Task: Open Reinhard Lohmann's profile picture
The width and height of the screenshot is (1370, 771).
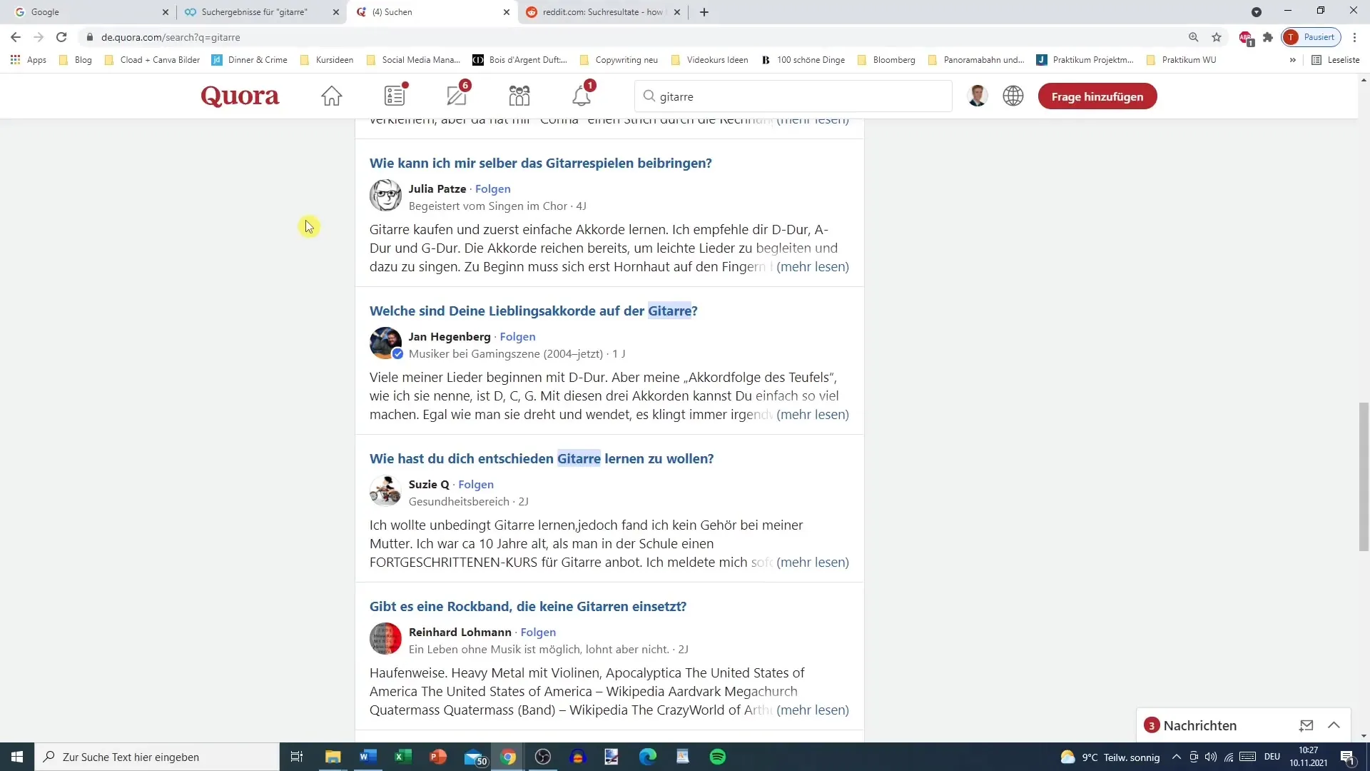Action: click(x=385, y=639)
